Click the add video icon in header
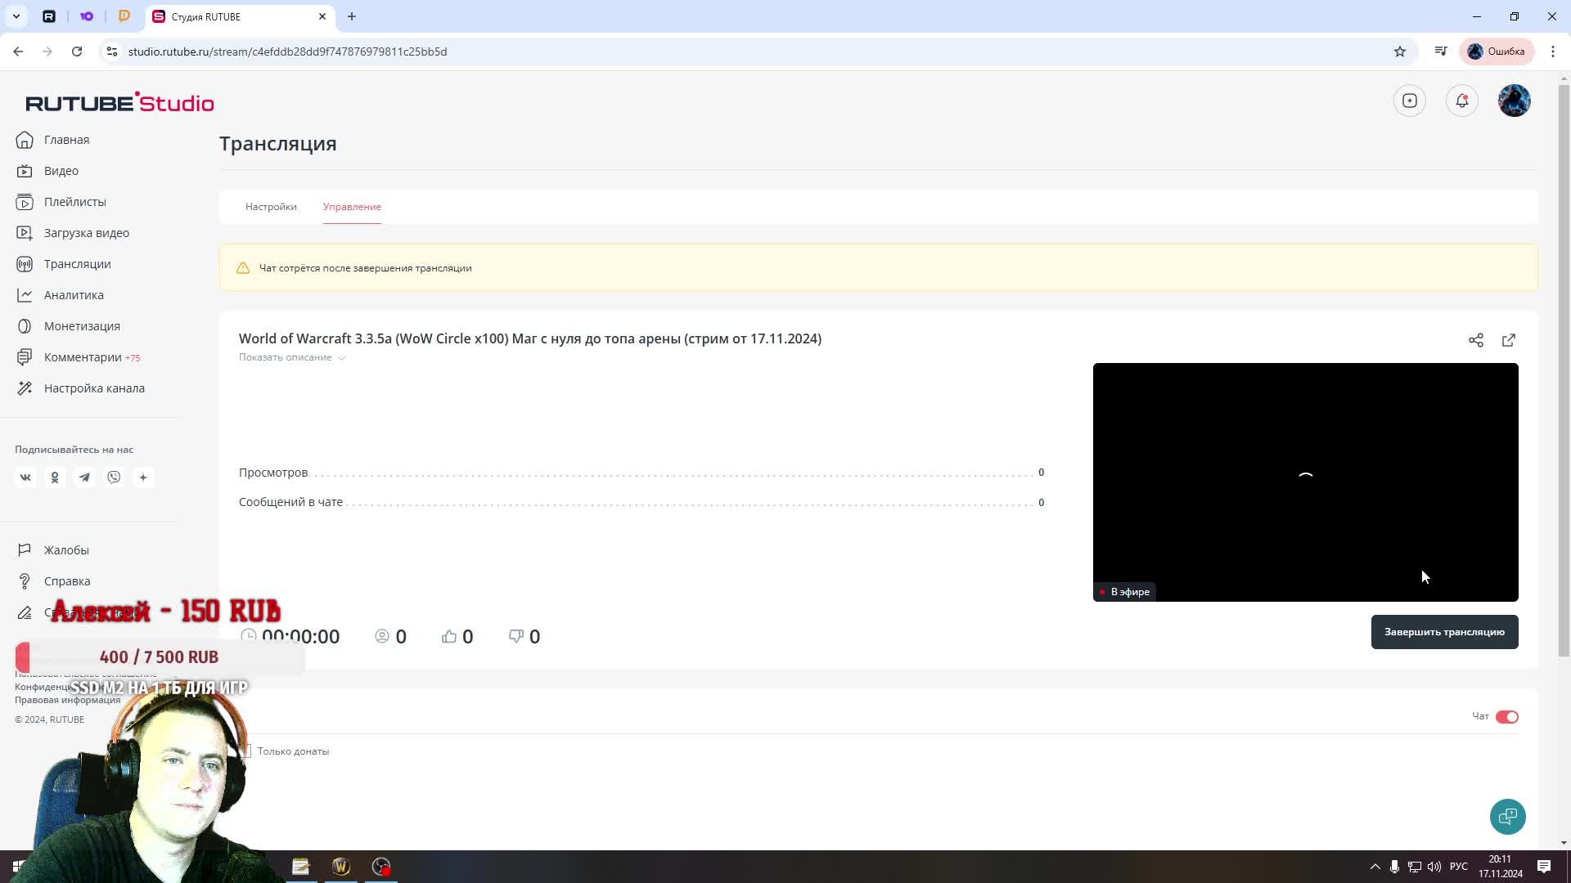 (x=1410, y=101)
